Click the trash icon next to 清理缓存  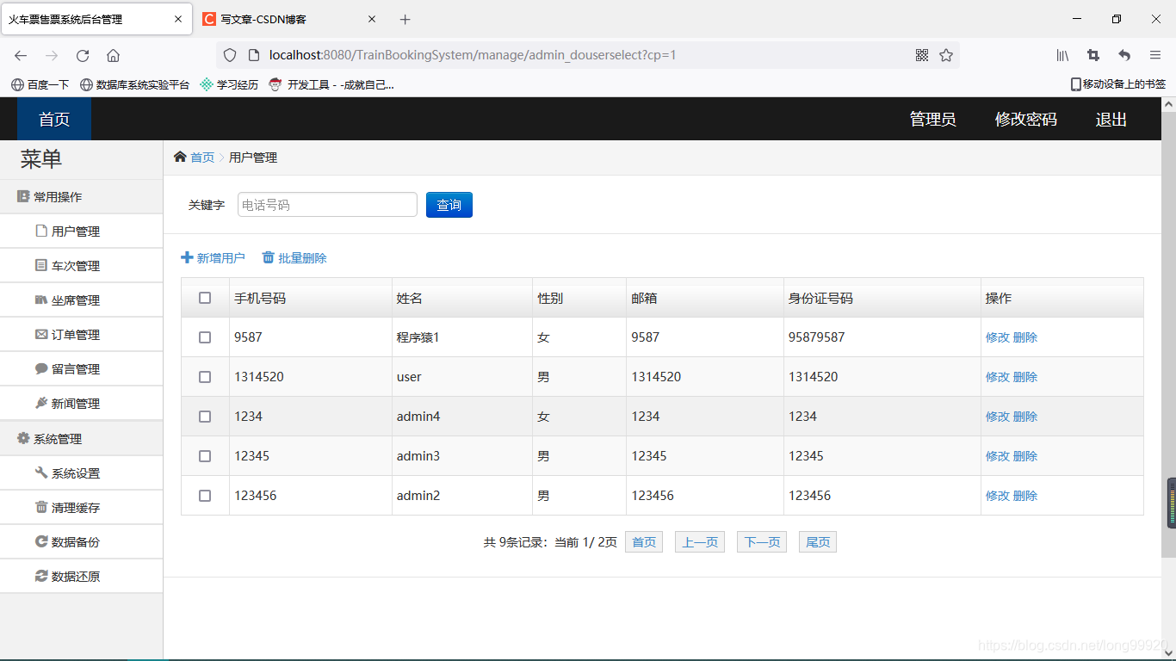(x=41, y=507)
